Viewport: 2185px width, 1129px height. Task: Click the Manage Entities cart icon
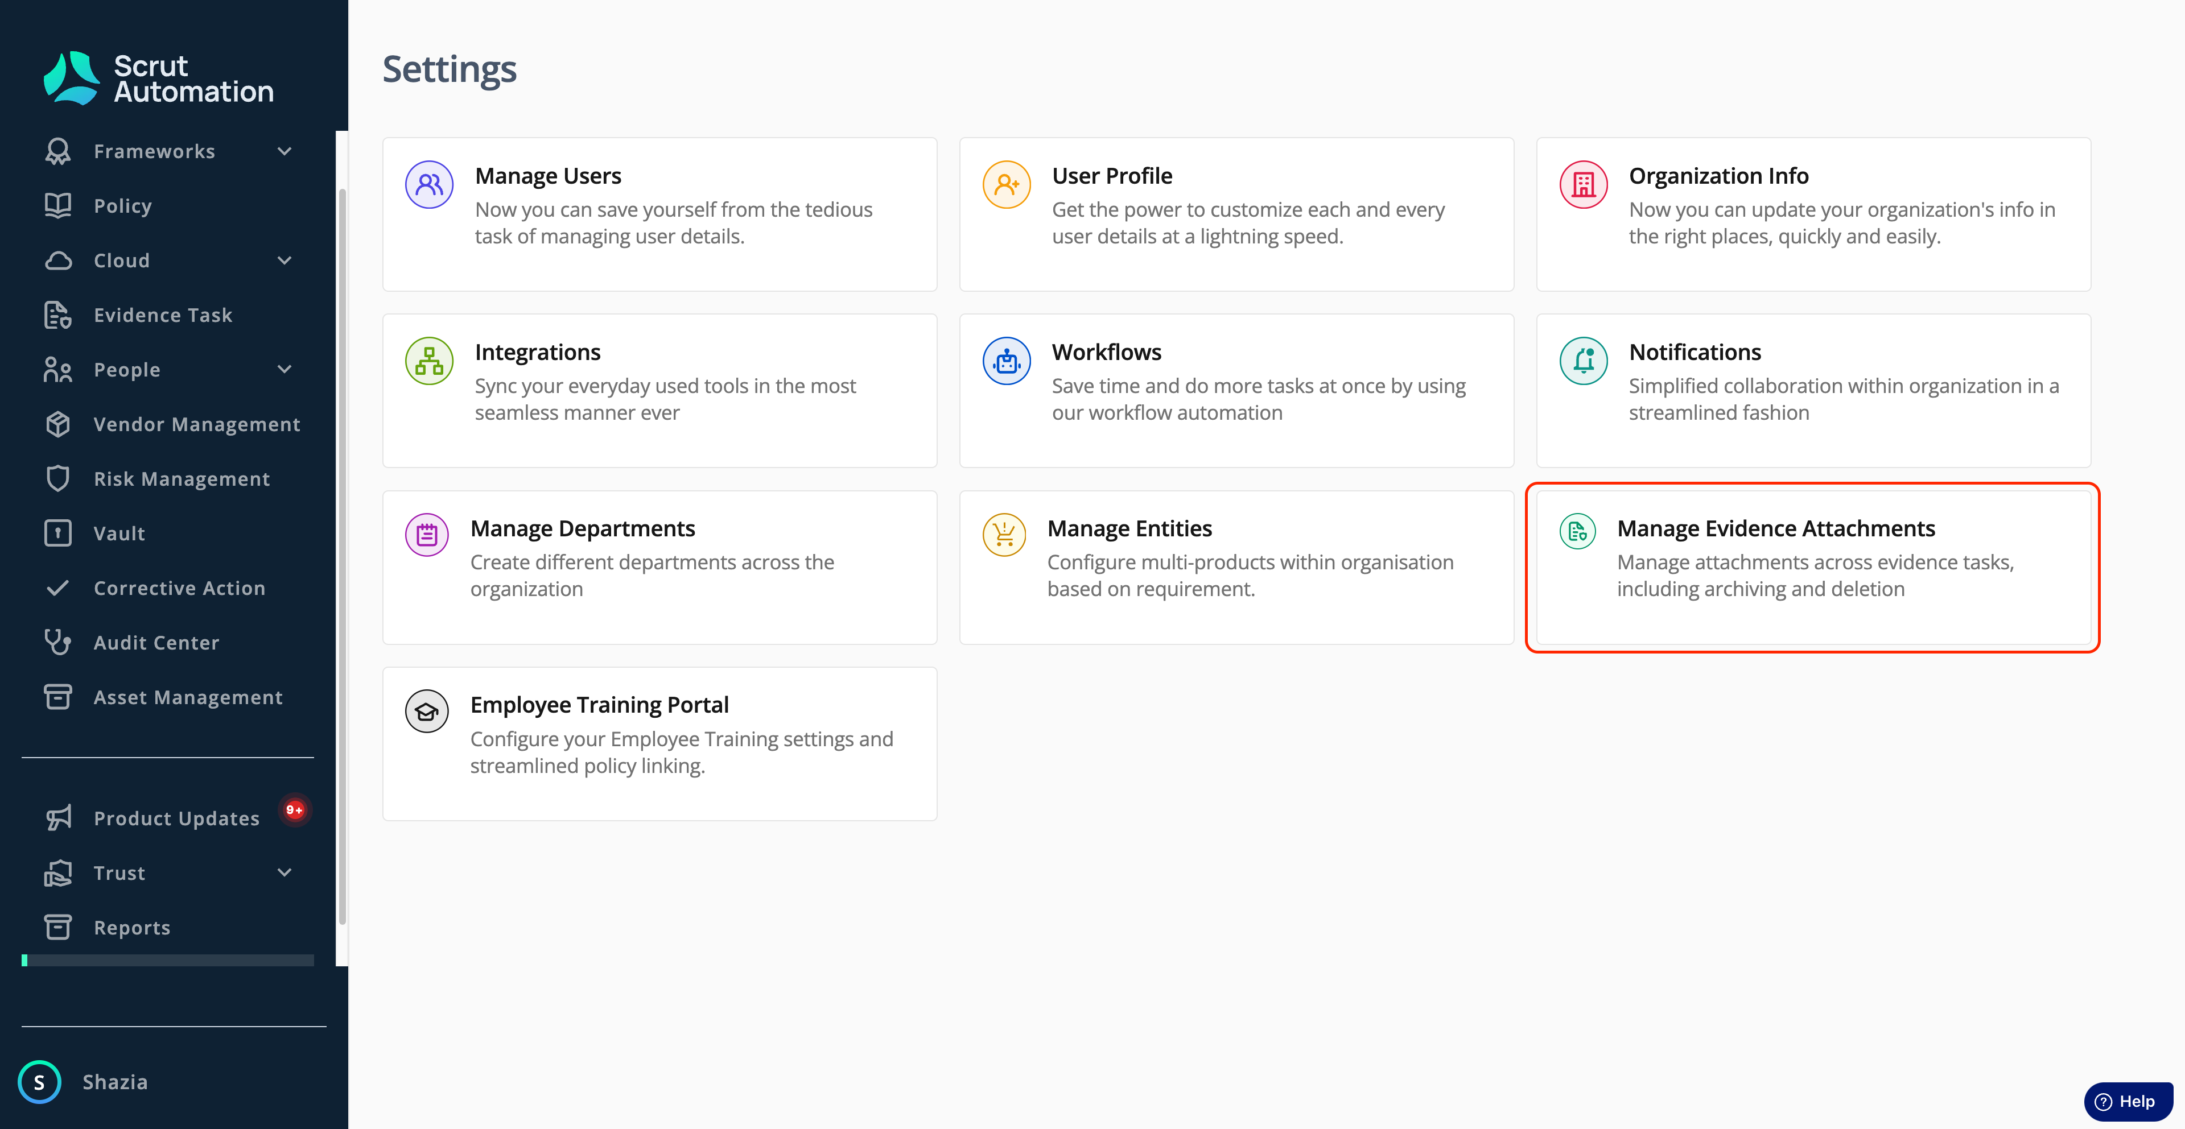tap(1004, 535)
